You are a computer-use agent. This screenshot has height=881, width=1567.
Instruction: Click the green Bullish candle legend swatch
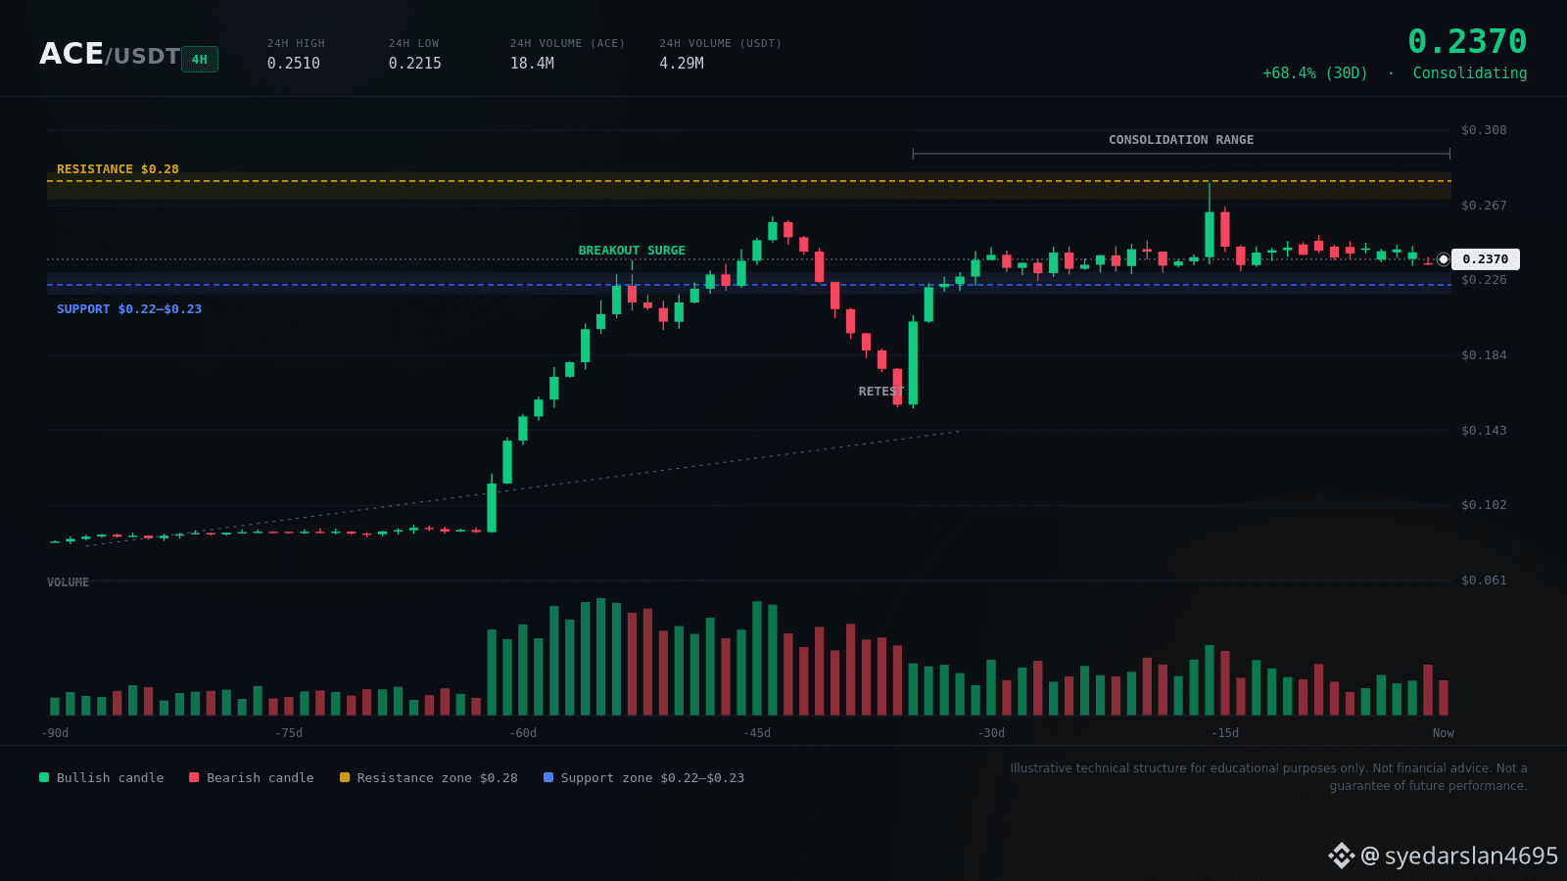(44, 778)
